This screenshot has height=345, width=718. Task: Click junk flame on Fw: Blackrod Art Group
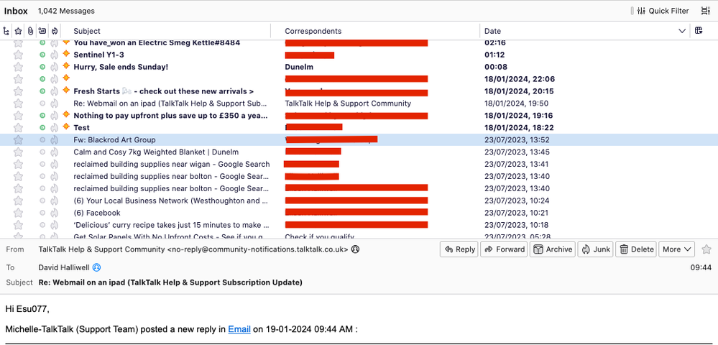coord(55,139)
